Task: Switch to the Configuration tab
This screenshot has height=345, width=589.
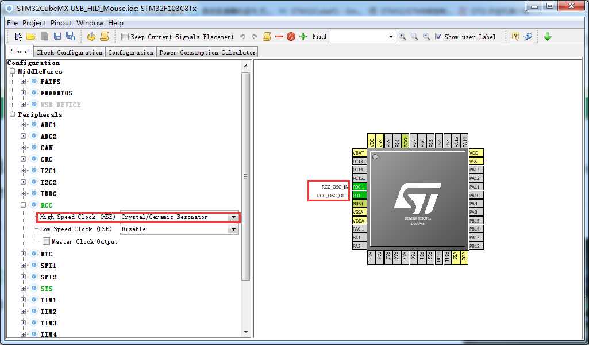Action: click(x=130, y=52)
